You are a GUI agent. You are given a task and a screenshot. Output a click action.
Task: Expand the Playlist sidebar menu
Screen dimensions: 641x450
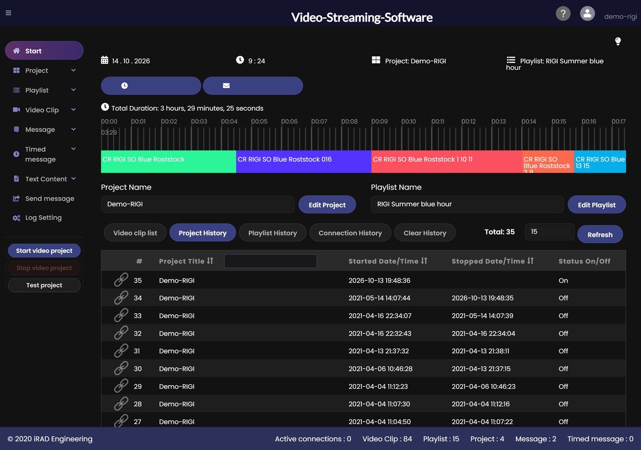pos(44,90)
